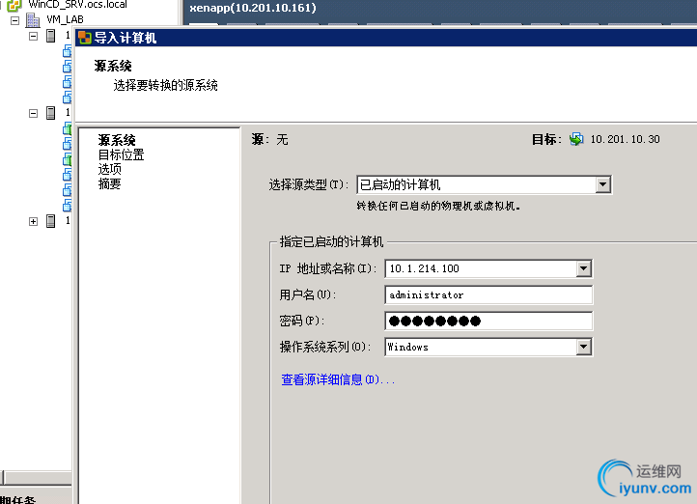697x504 pixels.
Task: Select the 源系统 step in wizard
Action: (117, 140)
